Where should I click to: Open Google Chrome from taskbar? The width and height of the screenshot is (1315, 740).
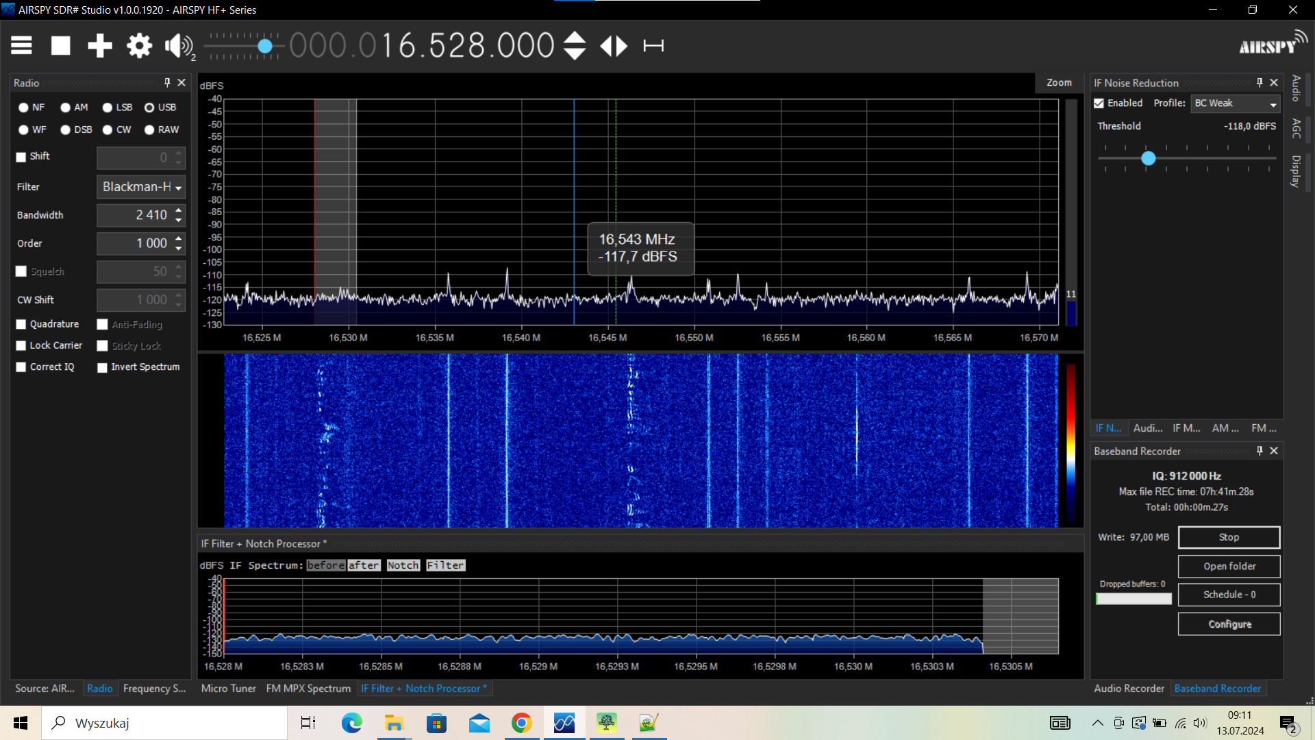[521, 723]
